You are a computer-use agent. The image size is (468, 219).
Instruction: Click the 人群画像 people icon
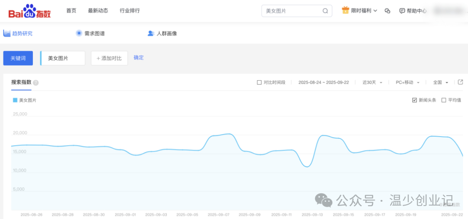(x=151, y=33)
